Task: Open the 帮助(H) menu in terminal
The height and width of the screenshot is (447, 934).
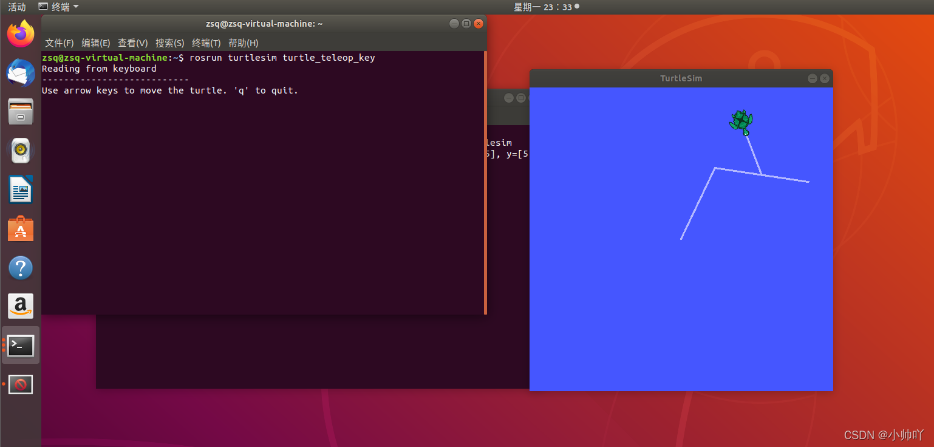Action: click(243, 43)
